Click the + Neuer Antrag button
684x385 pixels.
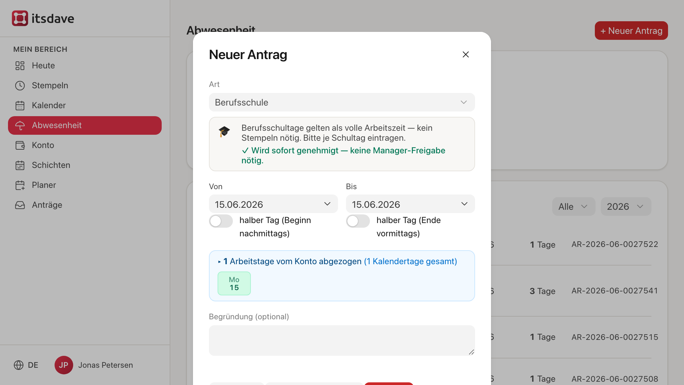631,31
